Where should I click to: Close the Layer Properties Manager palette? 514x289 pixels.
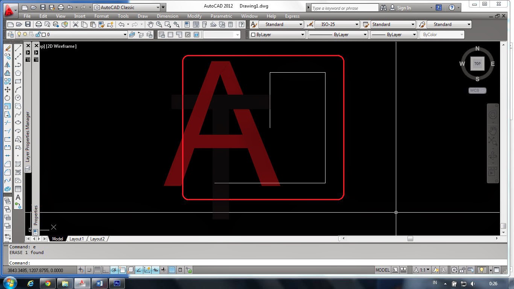28,46
